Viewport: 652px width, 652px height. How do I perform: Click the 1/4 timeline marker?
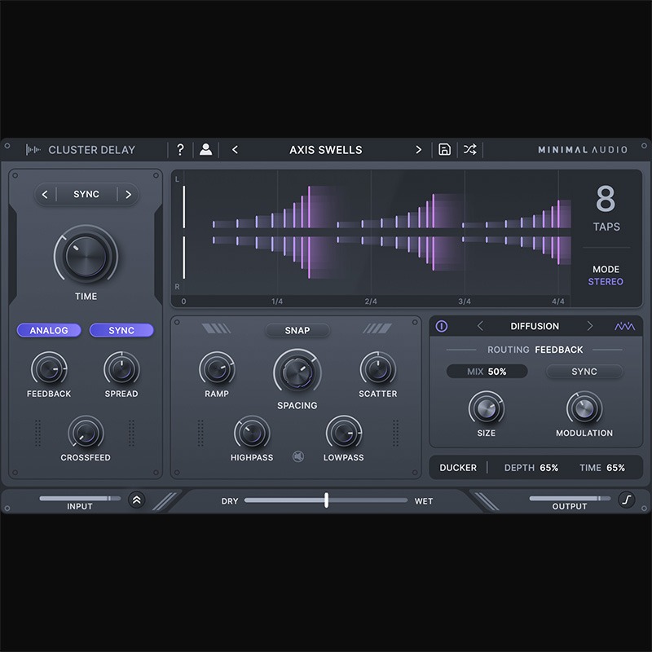click(x=277, y=301)
